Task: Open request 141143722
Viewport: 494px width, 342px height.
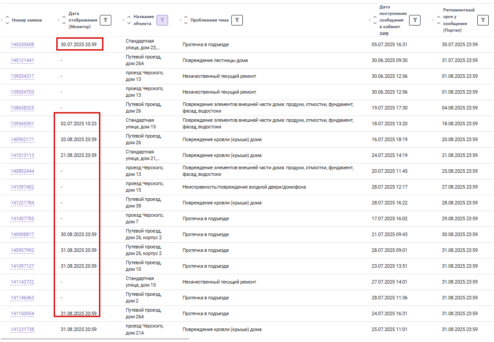Action: pos(22,282)
